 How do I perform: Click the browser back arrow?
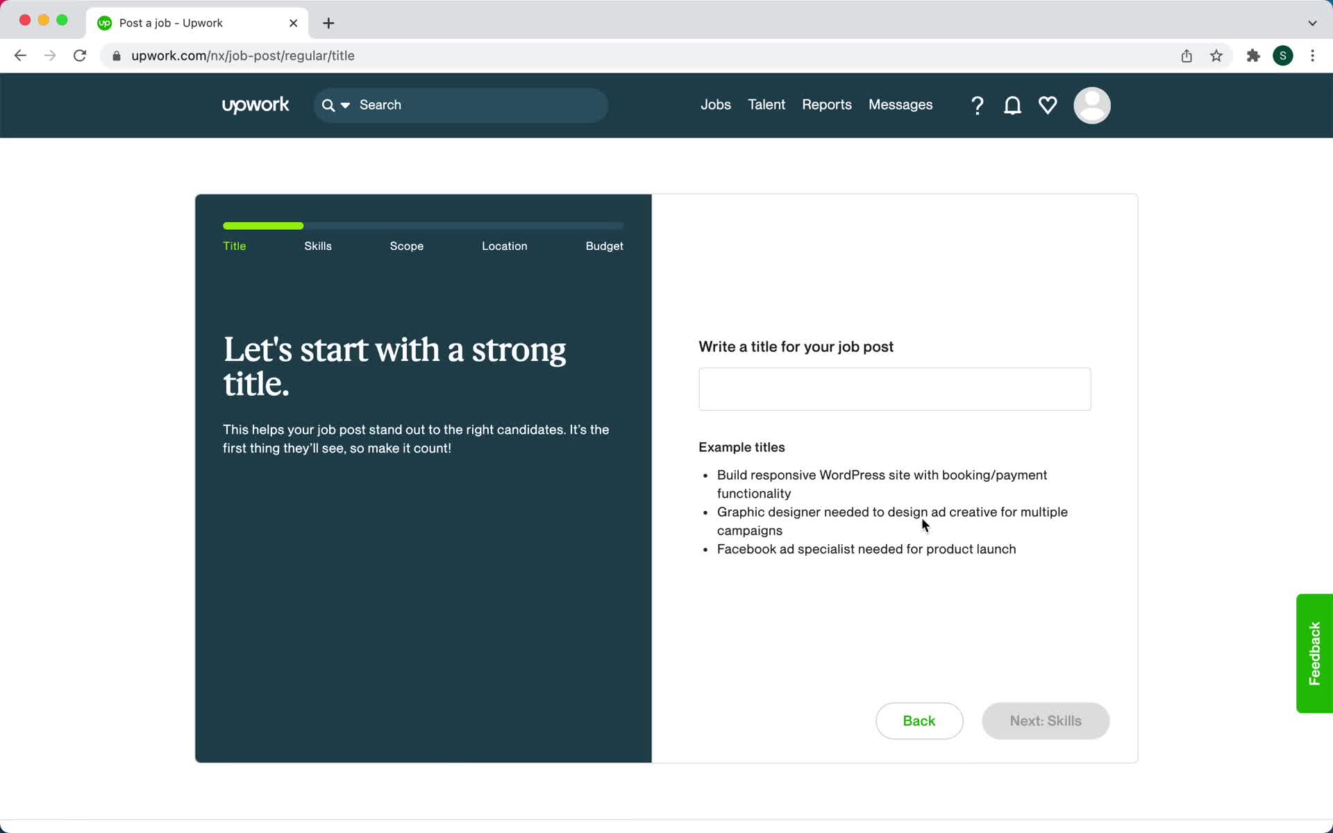pos(20,56)
